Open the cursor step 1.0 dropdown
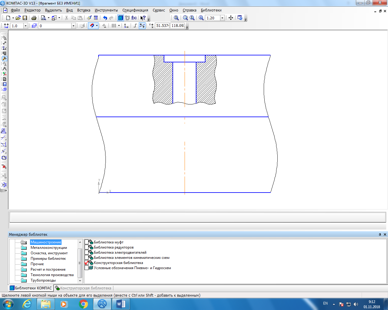388x310 pixels. pos(25,26)
